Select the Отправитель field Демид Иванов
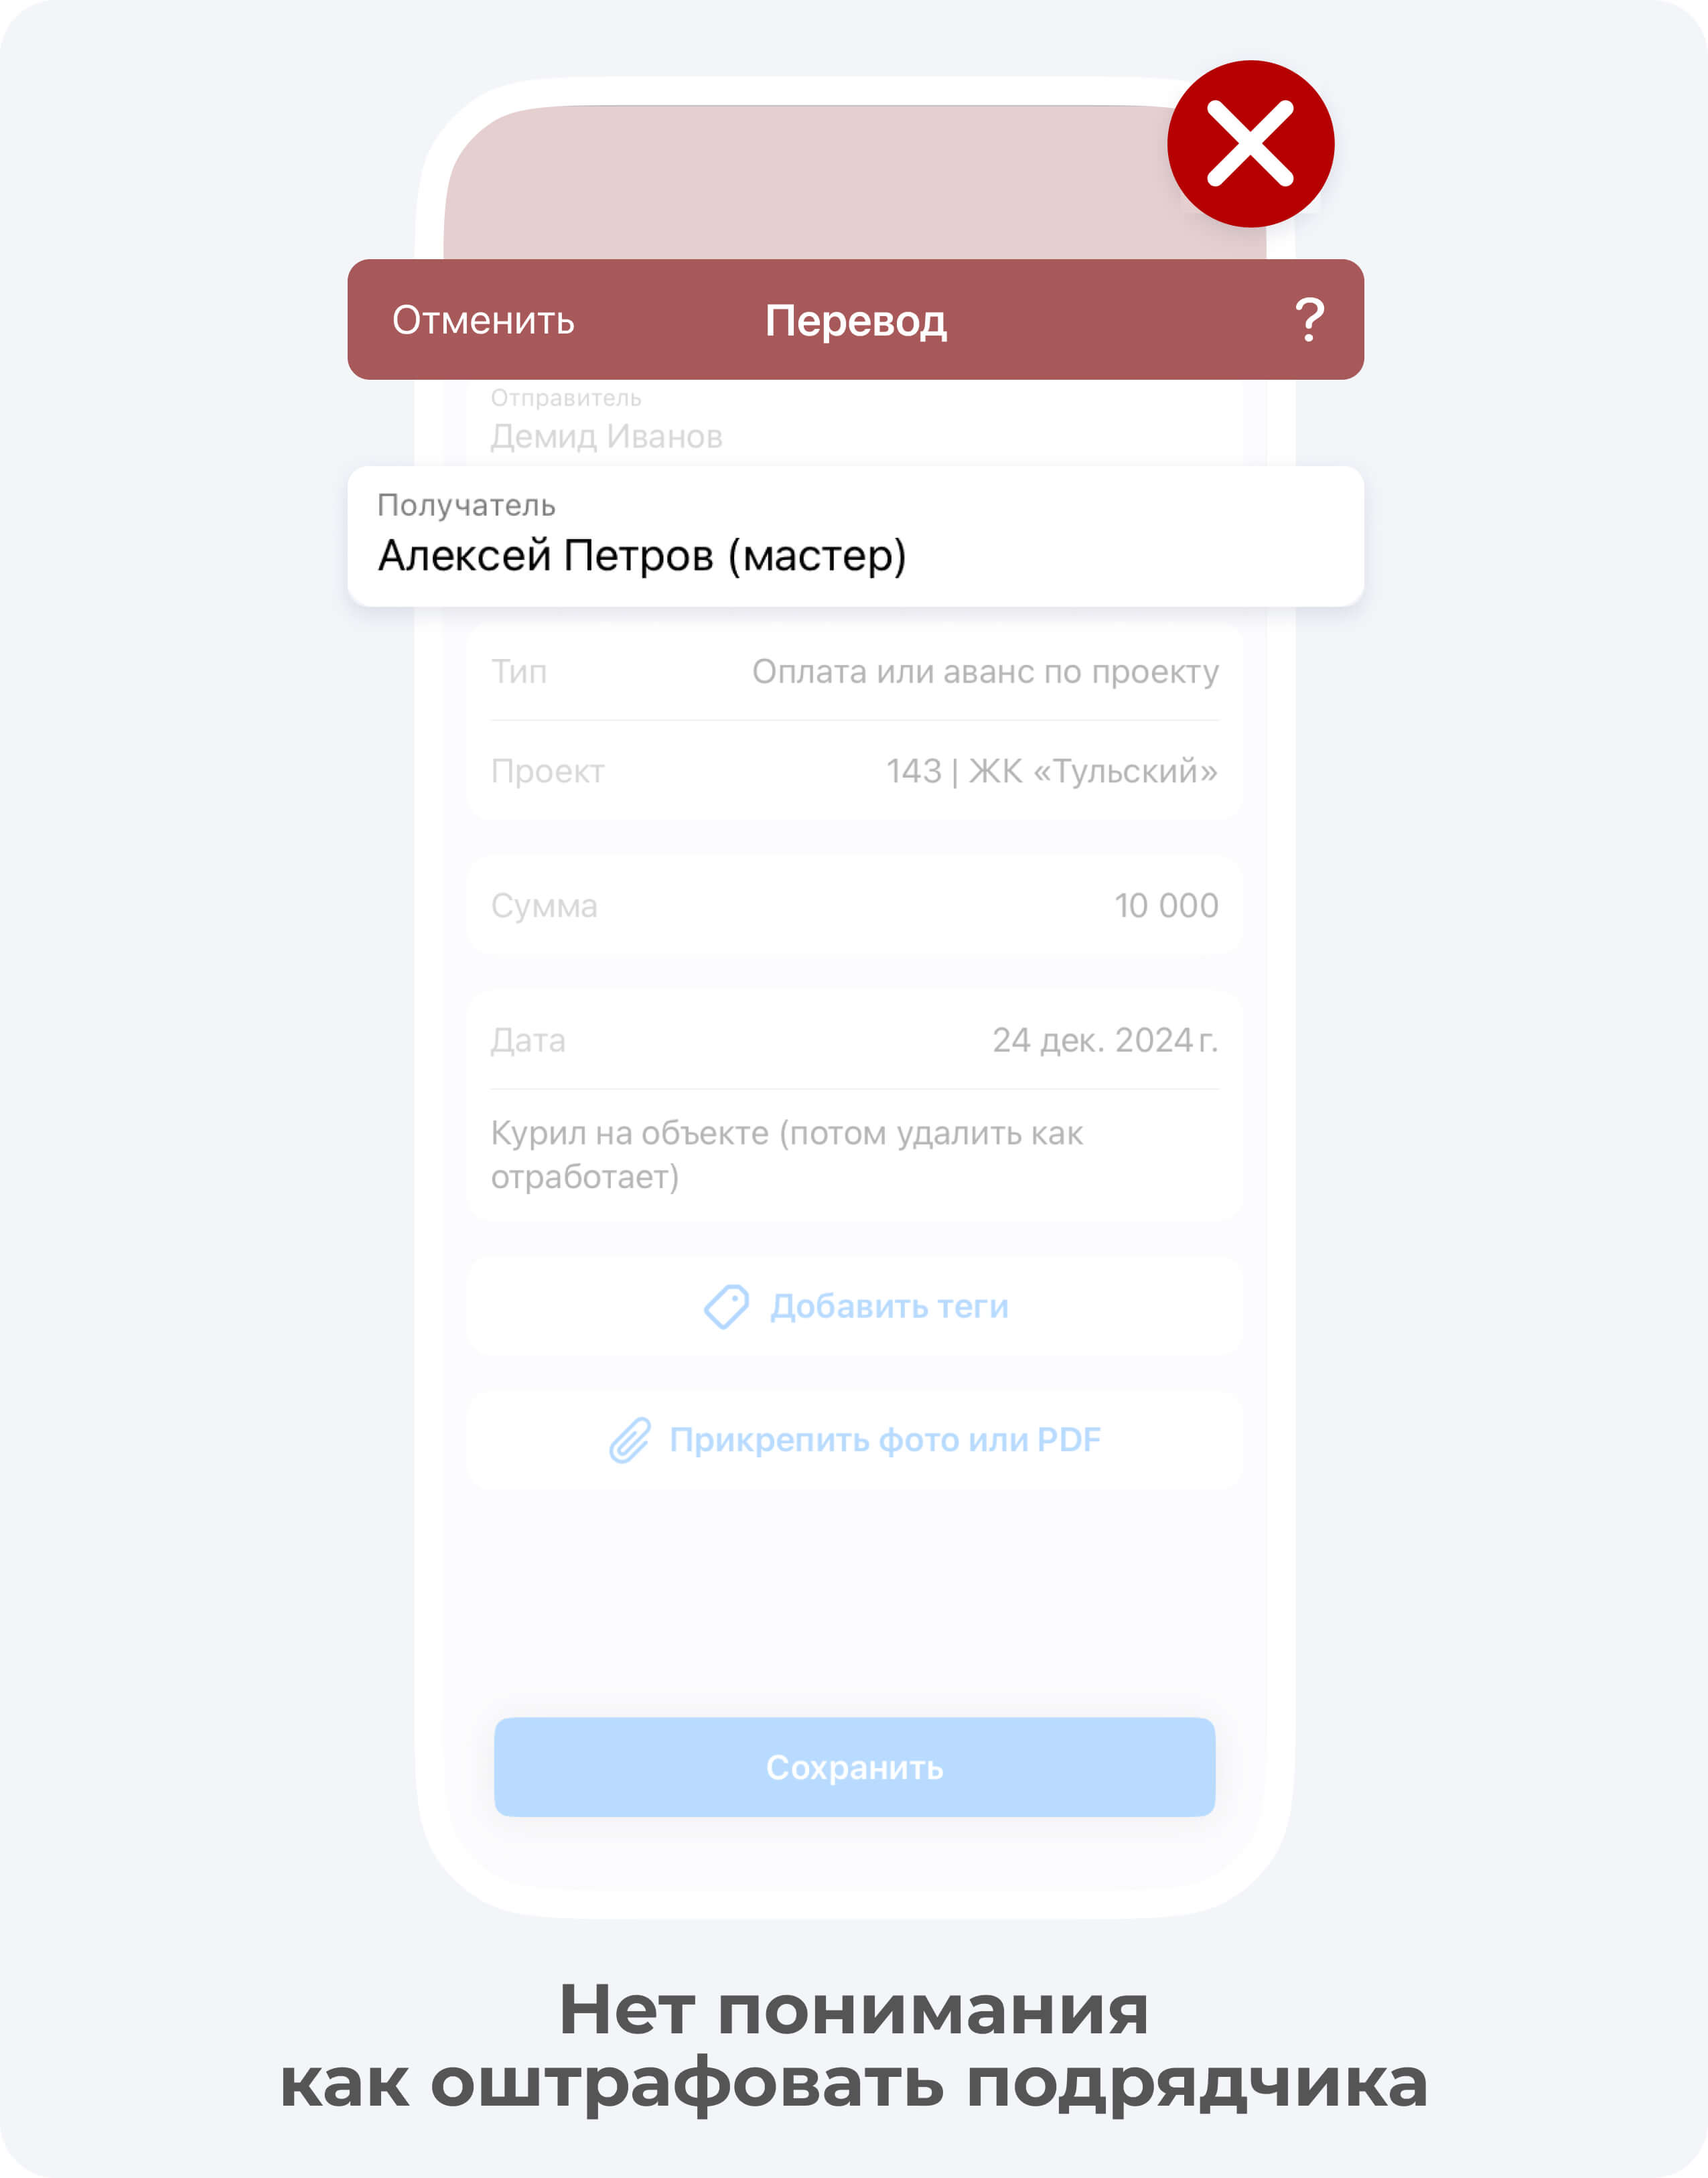 point(855,420)
